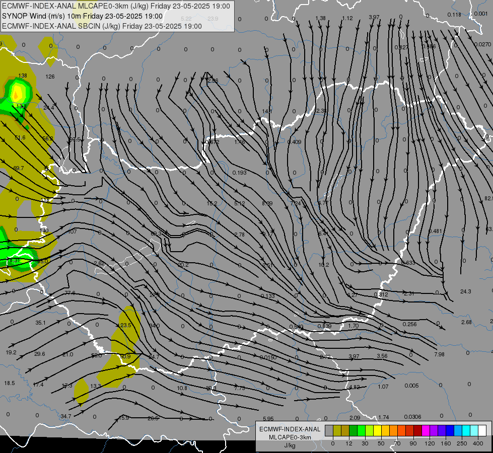
Task: Click the map value 2.78
Action: coord(240,235)
